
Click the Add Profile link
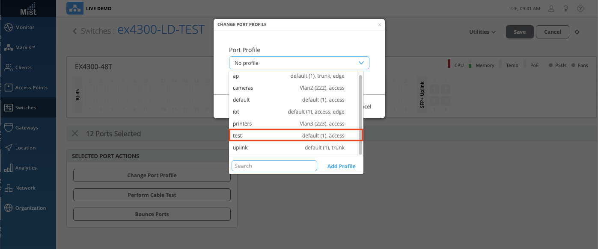341,166
